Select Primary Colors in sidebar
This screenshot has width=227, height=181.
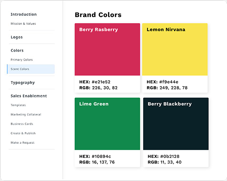(x=21, y=60)
